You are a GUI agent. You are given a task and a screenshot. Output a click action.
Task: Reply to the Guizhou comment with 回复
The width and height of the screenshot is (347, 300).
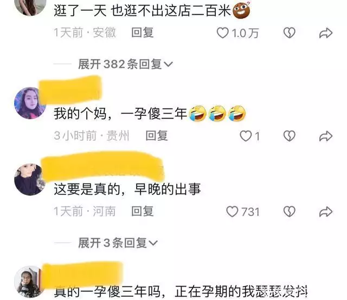click(x=157, y=135)
